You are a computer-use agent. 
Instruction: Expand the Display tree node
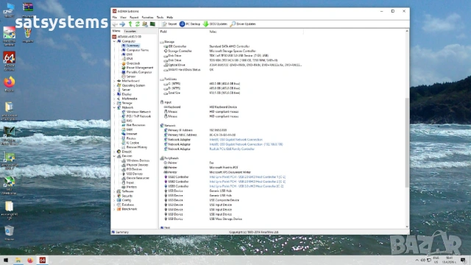tap(114, 94)
